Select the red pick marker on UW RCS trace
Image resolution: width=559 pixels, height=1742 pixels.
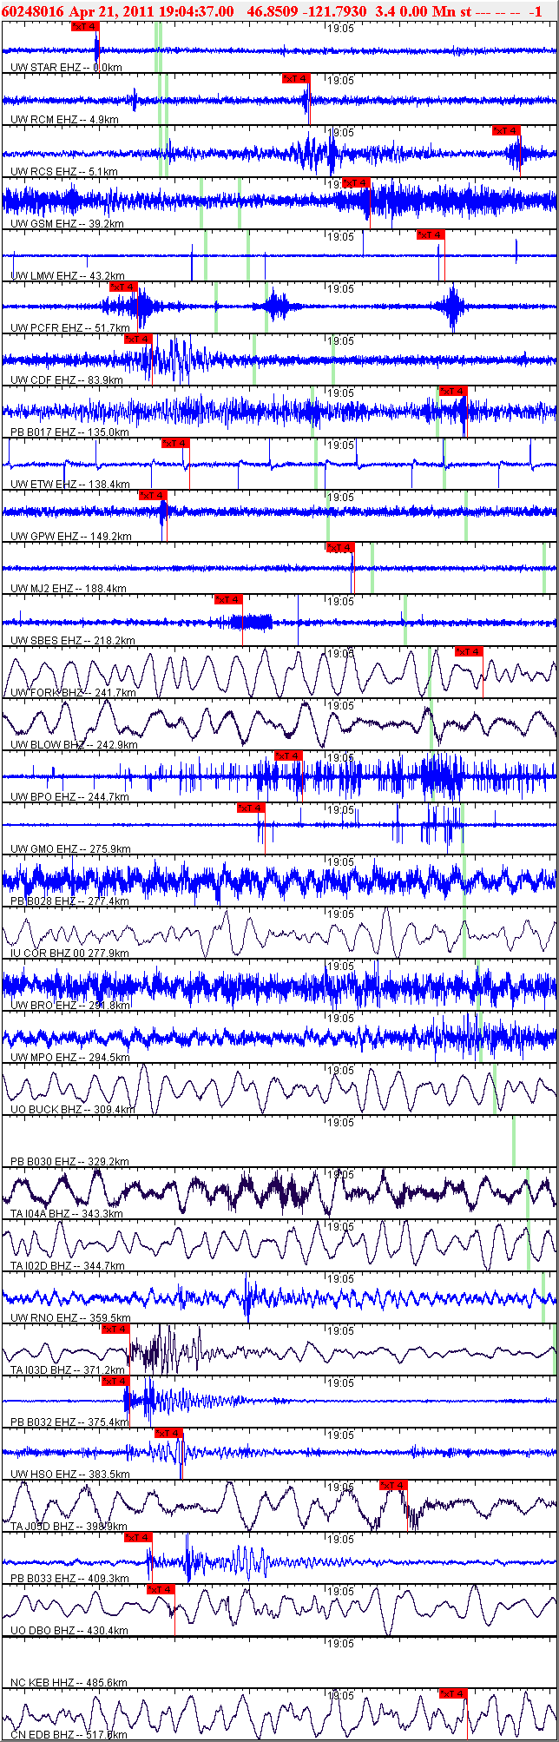point(506,131)
